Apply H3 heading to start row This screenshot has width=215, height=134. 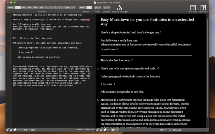pos(30,8)
